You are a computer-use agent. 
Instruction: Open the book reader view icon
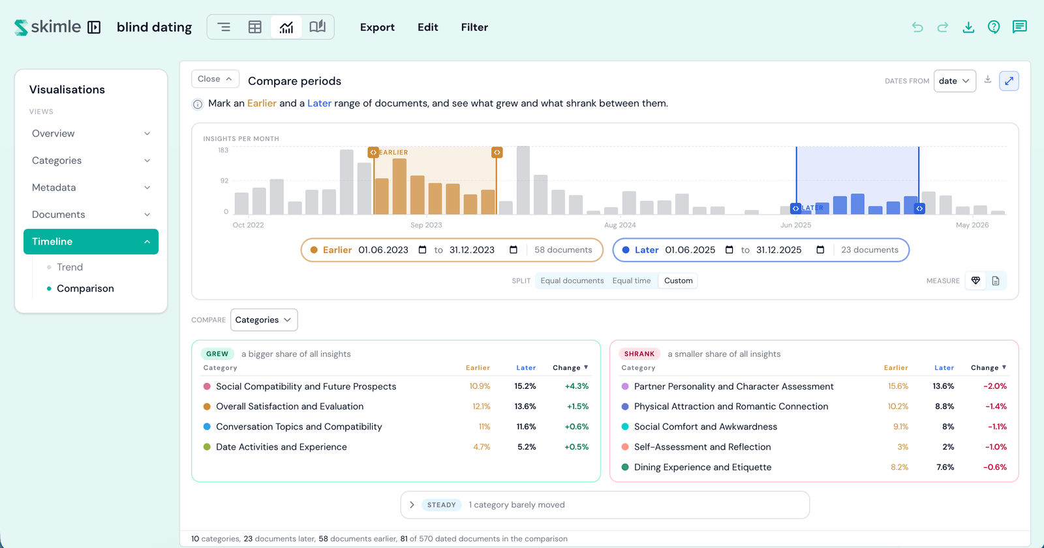click(318, 27)
